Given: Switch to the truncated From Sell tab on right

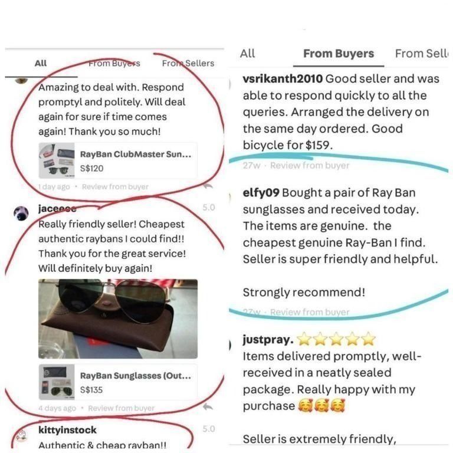Looking at the screenshot, I should (x=421, y=54).
